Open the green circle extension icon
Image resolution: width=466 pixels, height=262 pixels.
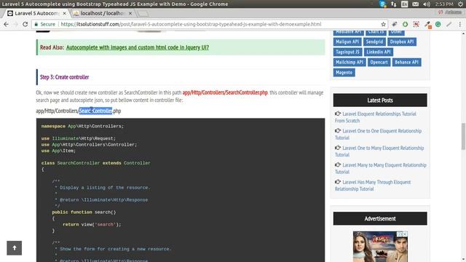(x=405, y=24)
